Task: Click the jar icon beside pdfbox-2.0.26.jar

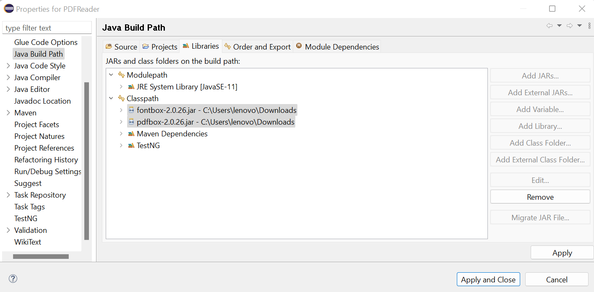Action: 131,122
